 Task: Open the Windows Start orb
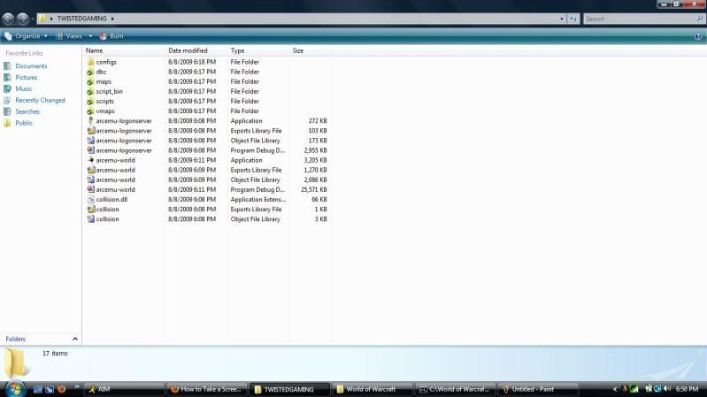[15, 388]
